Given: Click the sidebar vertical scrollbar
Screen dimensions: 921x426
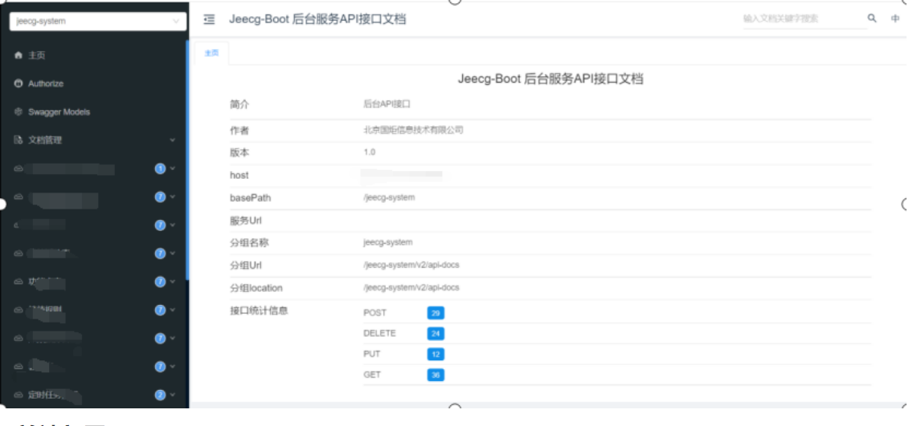Looking at the screenshot, I should [187, 160].
